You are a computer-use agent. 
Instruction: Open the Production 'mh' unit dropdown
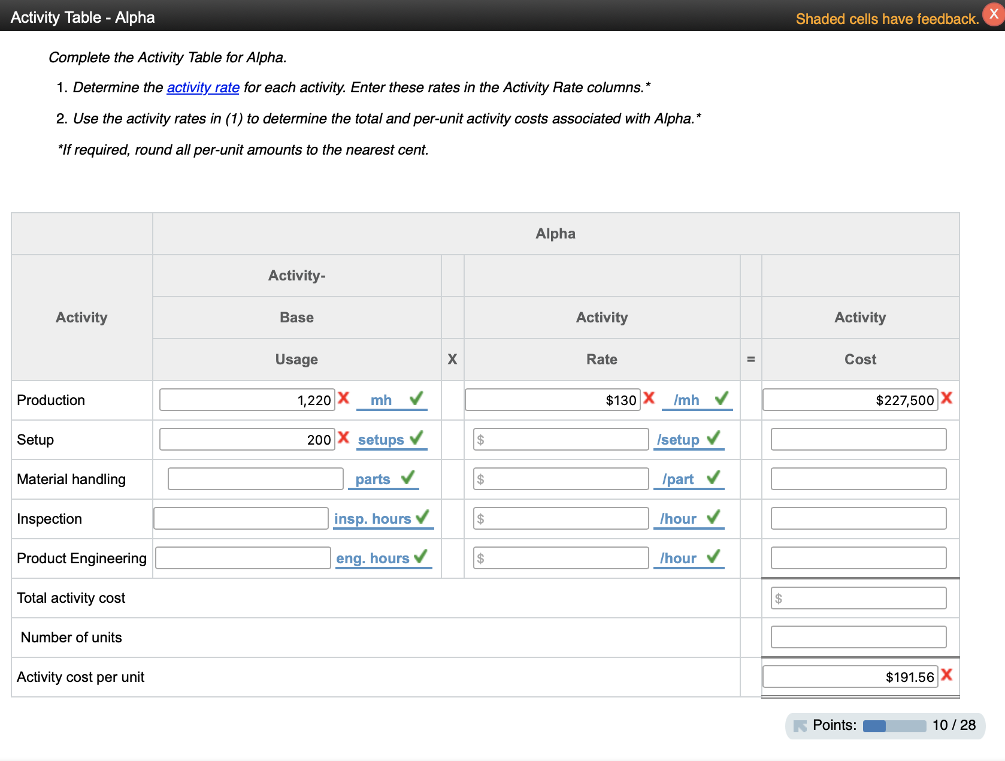pos(382,400)
